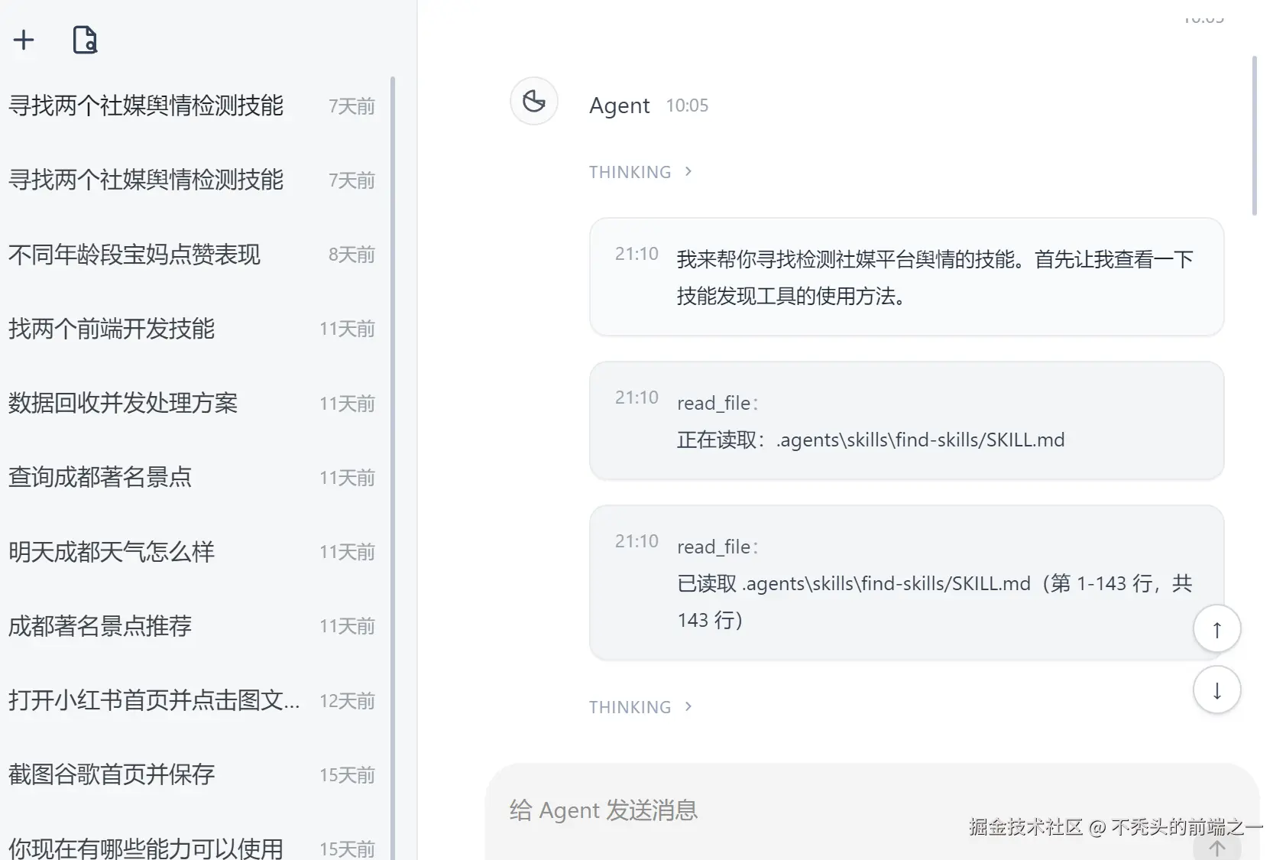Screen dimensions: 1286x860
Task: Open the file search icon in sidebar
Action: pos(85,40)
